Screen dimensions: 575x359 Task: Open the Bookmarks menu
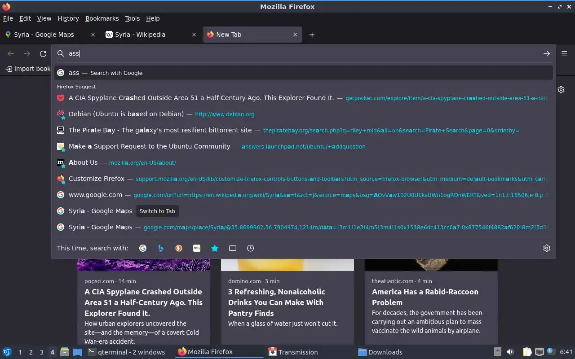102,18
